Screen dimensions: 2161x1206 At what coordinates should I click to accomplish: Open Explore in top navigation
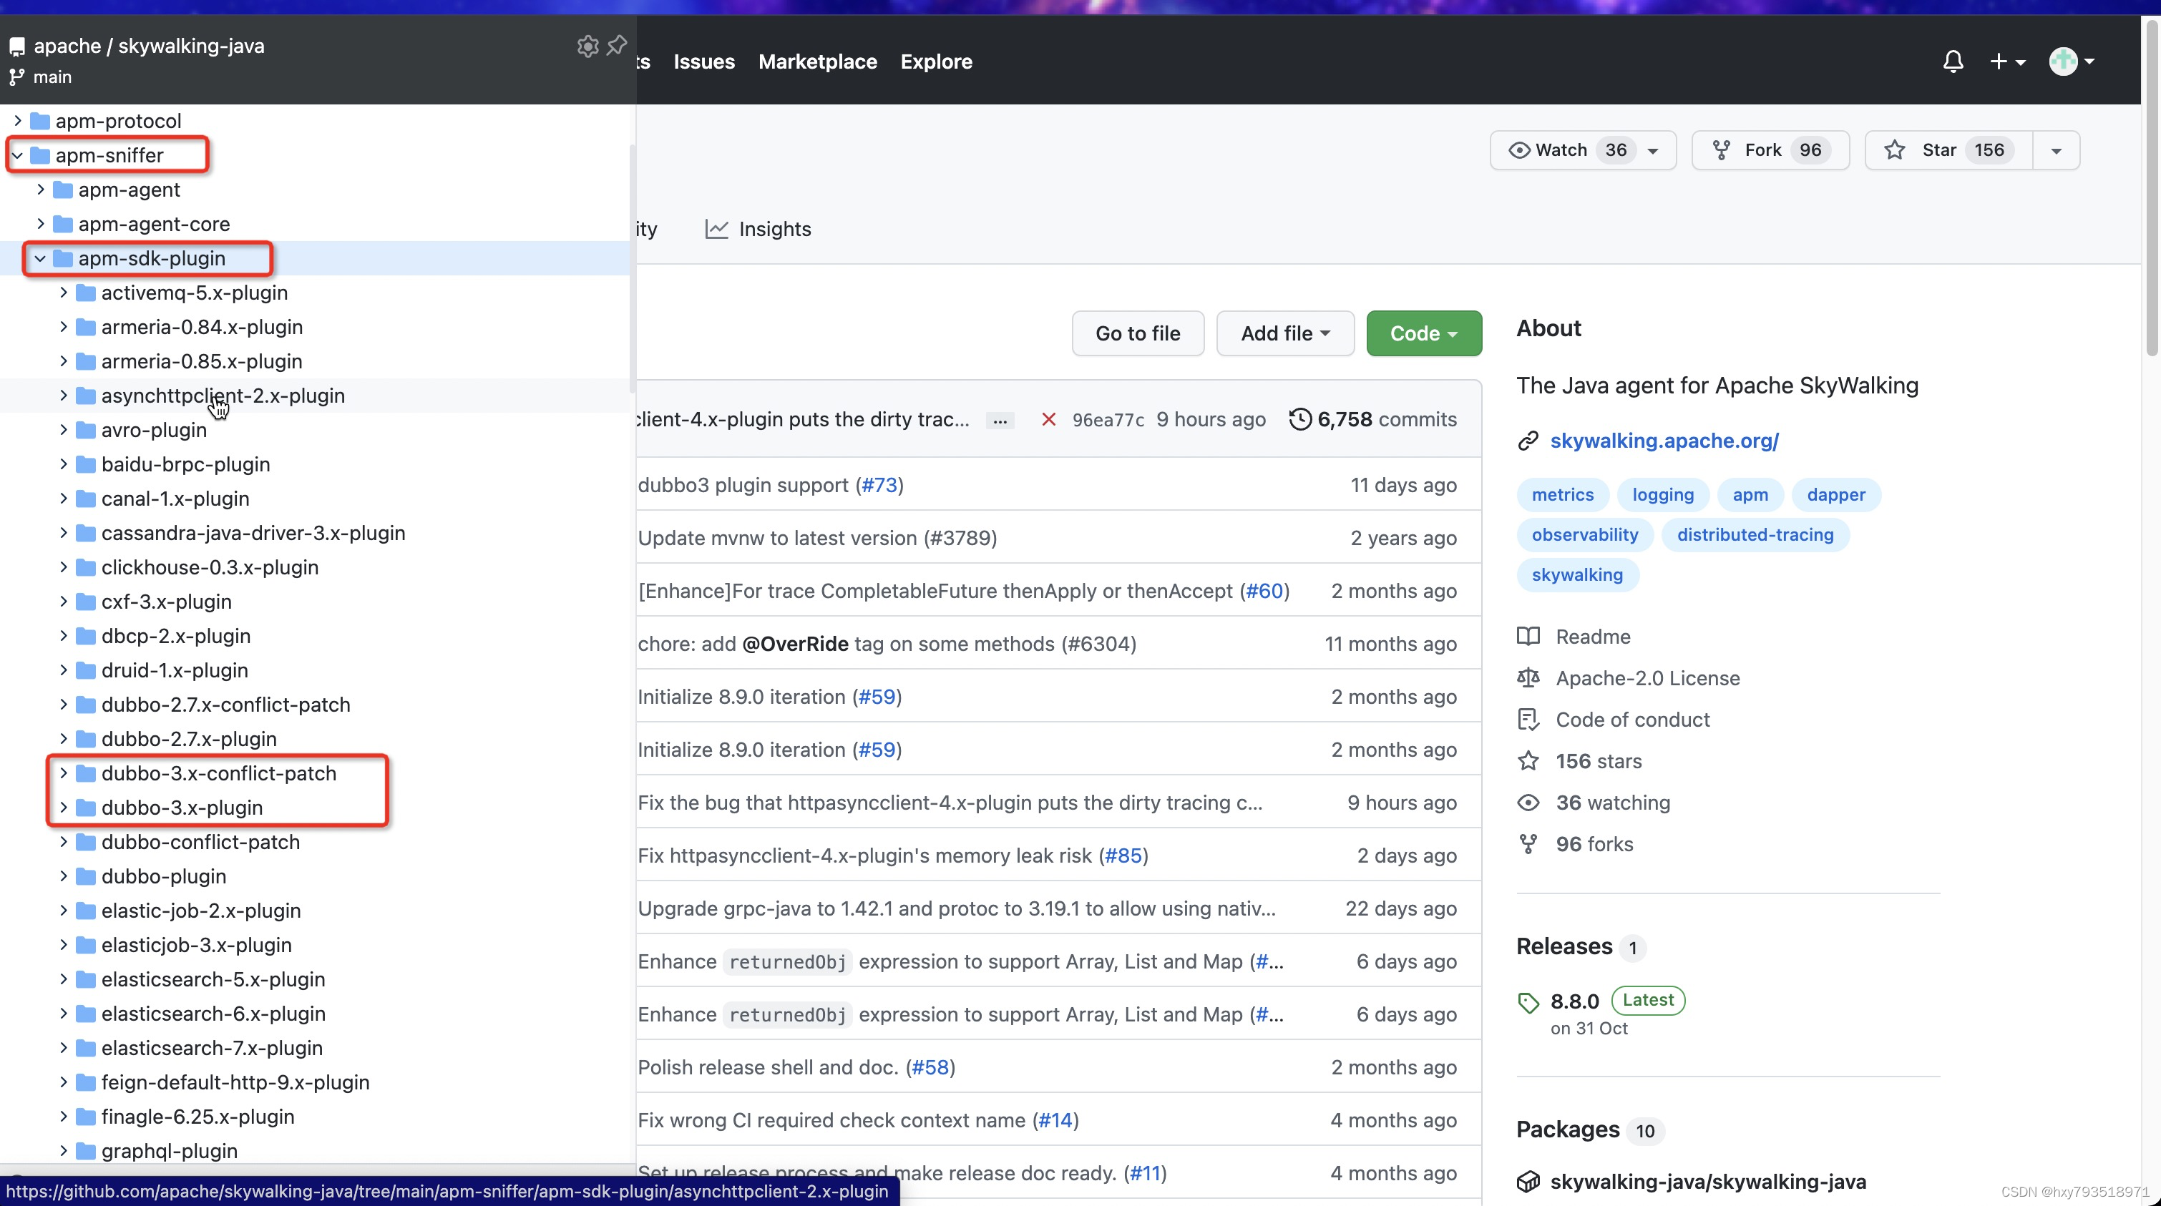[936, 62]
